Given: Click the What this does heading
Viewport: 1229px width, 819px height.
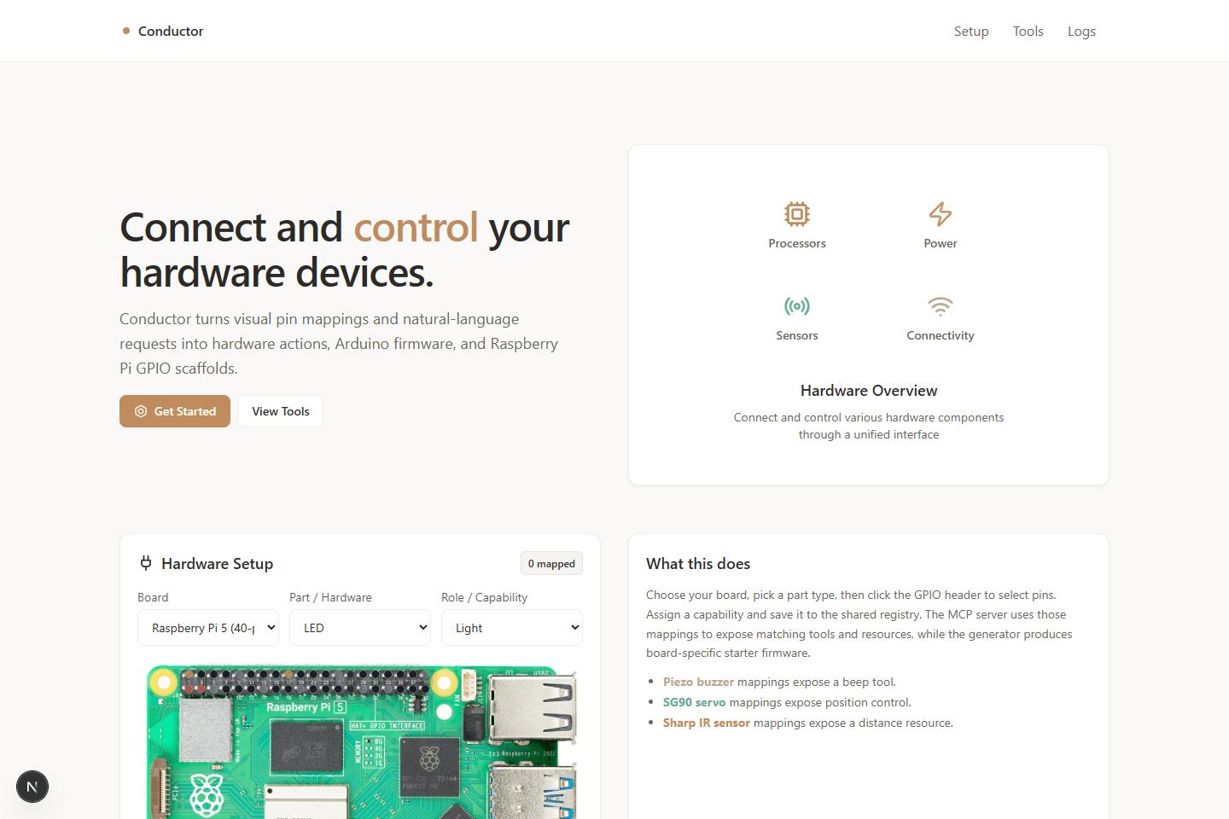Looking at the screenshot, I should click(x=698, y=563).
